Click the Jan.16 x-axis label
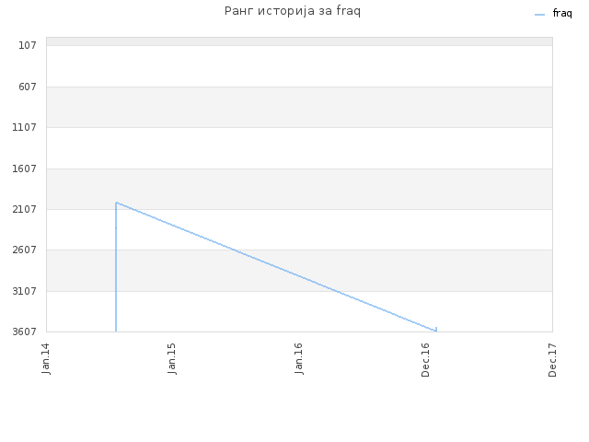The image size is (589, 442). tap(298, 358)
